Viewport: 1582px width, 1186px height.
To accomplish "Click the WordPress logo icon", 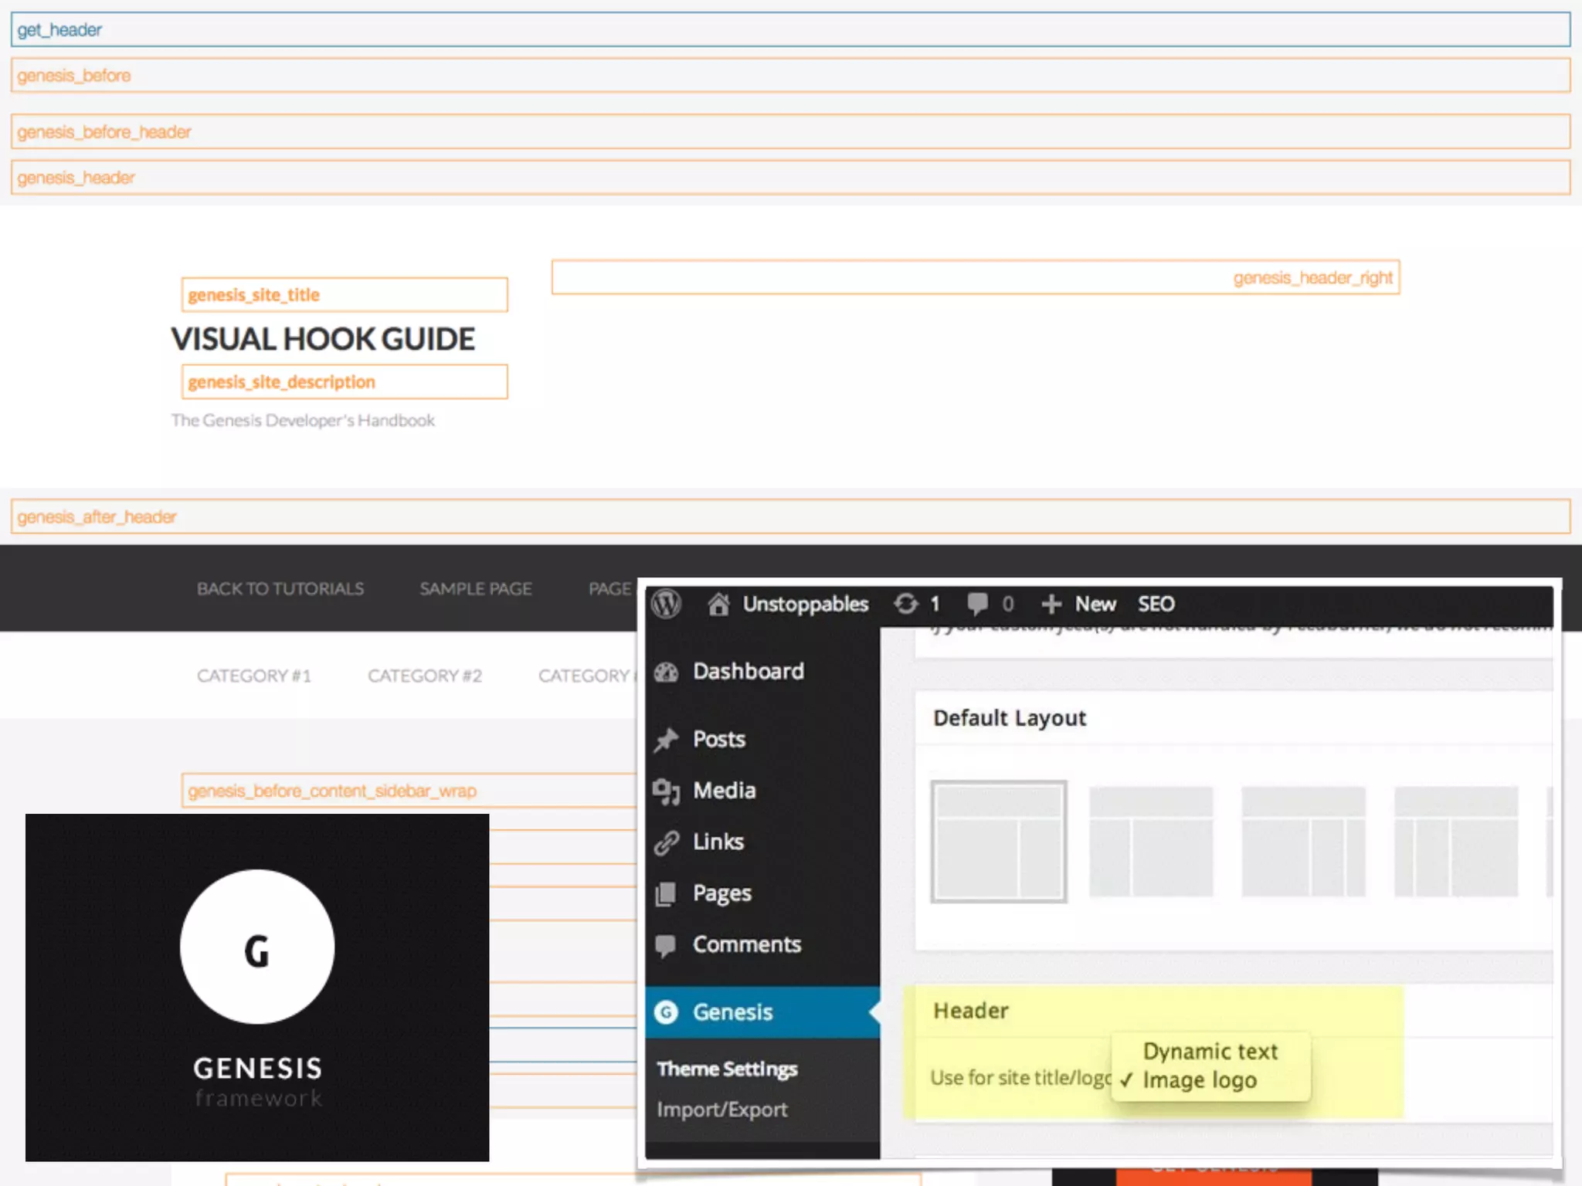I will pos(666,604).
